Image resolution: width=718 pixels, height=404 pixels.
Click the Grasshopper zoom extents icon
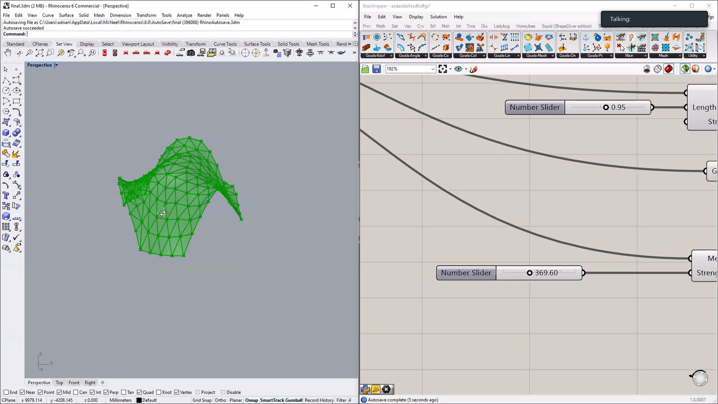click(443, 69)
